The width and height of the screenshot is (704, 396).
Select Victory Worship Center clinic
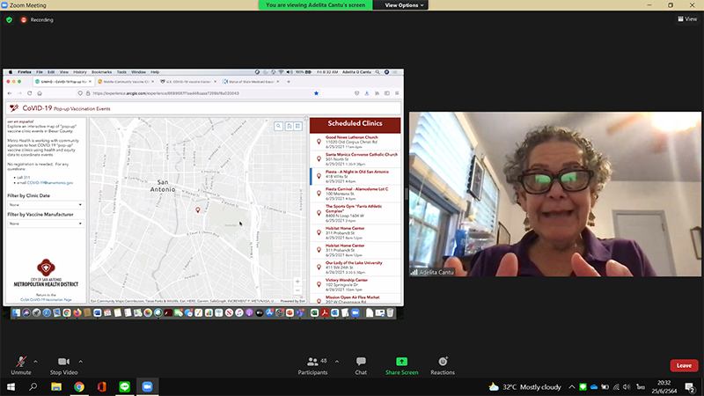pyautogui.click(x=356, y=284)
